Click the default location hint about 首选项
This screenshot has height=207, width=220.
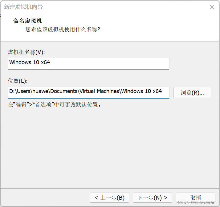55,105
